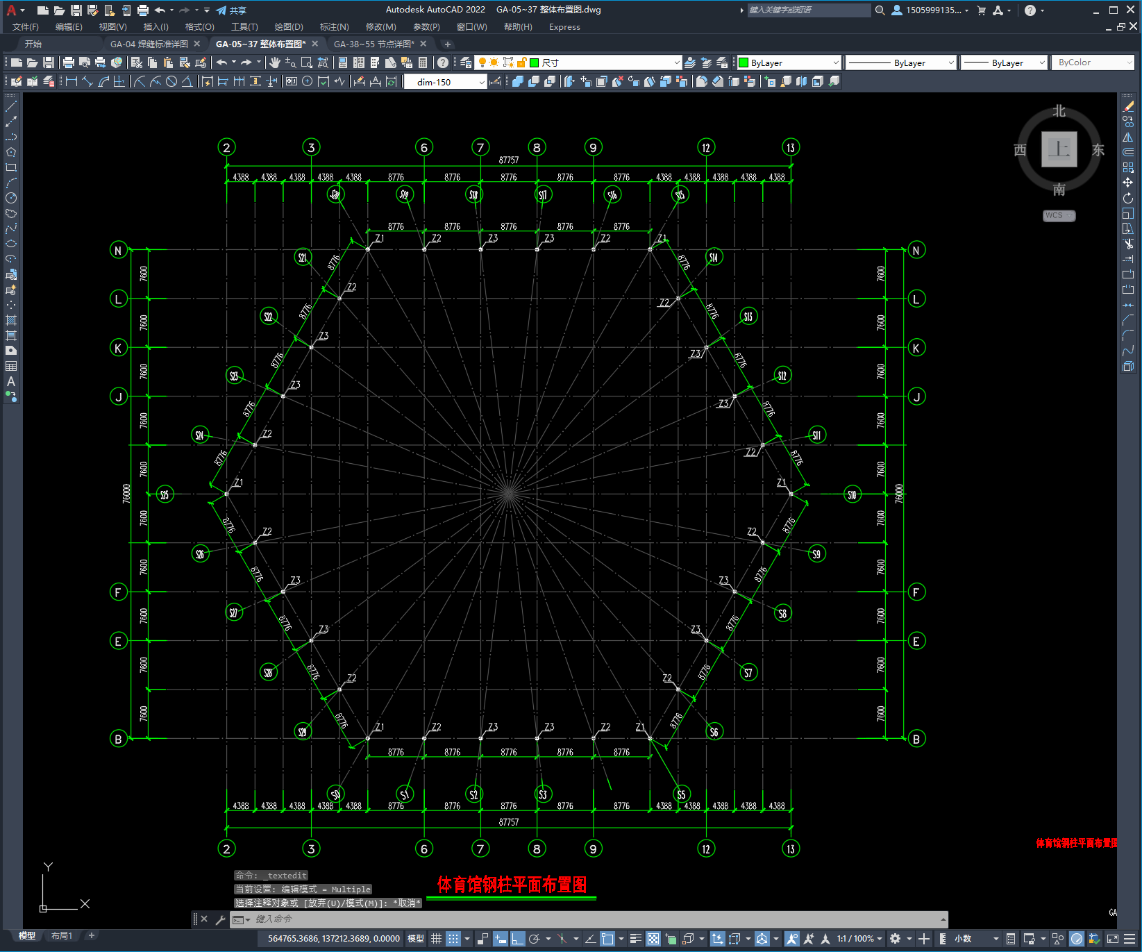Toggle ortho mode in status bar
Viewport: 1142px width, 952px height.
coord(518,939)
